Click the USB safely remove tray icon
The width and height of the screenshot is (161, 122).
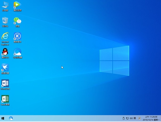124,118
